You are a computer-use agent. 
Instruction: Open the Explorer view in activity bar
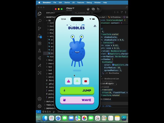tap(39, 14)
